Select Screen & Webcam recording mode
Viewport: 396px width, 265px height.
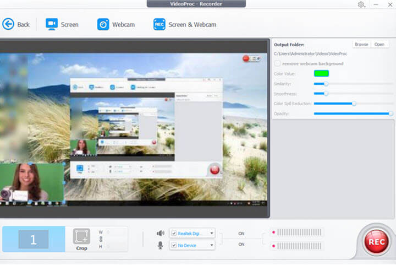point(185,25)
